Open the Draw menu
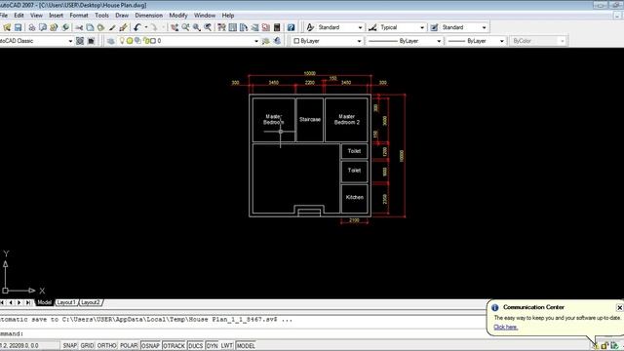 (122, 16)
